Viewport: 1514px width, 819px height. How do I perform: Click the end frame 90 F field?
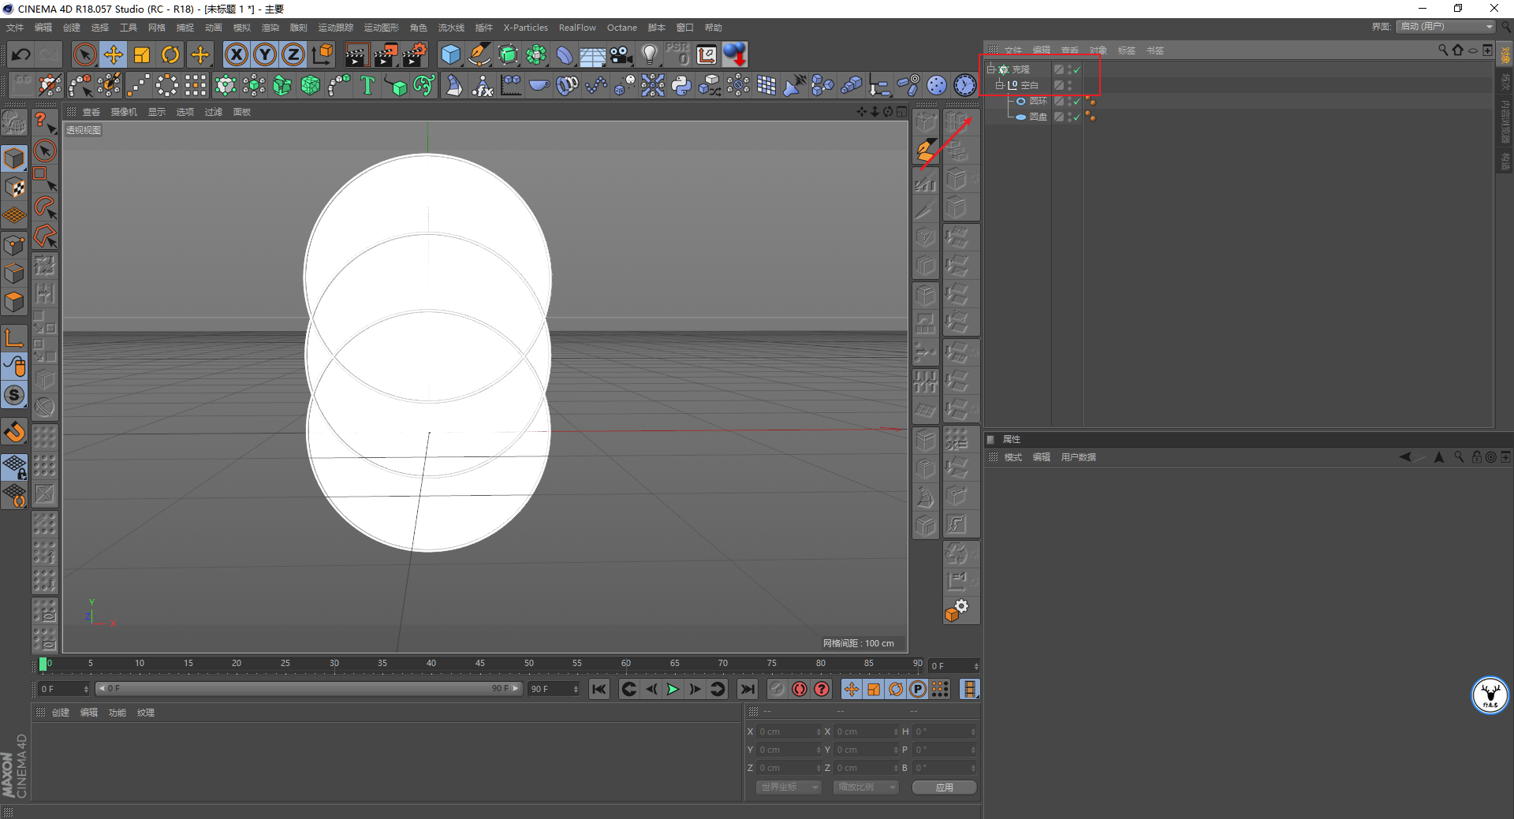point(554,689)
